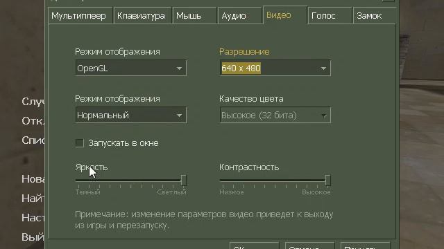This screenshot has width=444, height=249.
Task: Click the highlighted 640 x 480 value
Action: coord(241,68)
